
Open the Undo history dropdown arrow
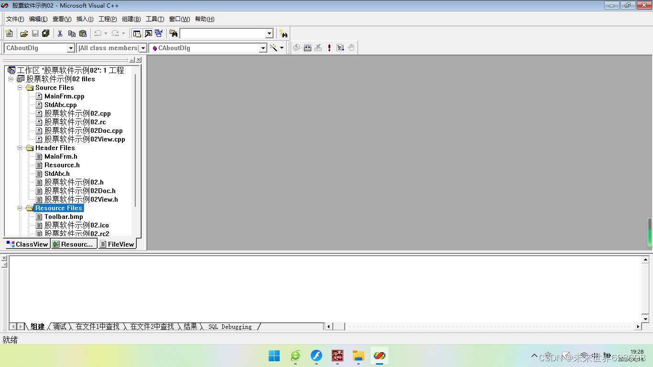click(106, 33)
